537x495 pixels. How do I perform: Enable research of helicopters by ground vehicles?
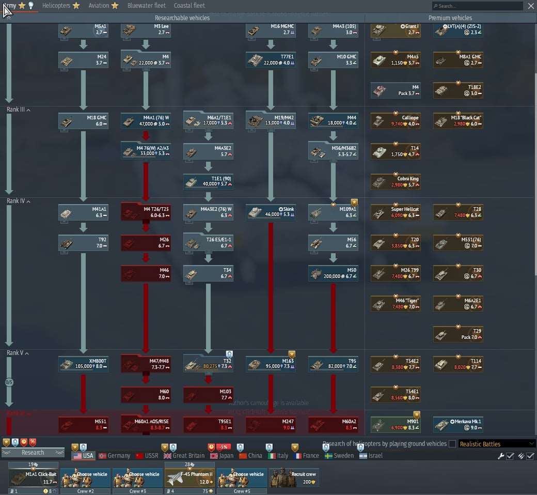pos(452,444)
